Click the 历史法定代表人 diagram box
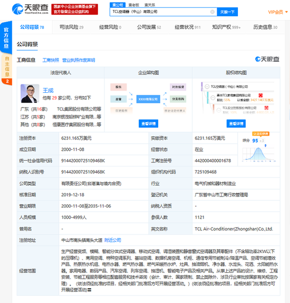 [x=175, y=111]
